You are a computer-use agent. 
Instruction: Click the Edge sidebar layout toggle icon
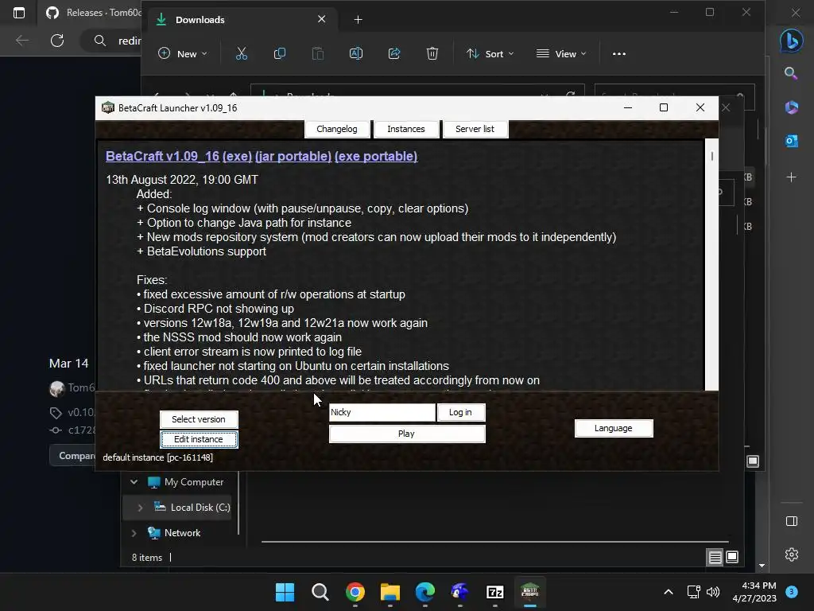791,521
